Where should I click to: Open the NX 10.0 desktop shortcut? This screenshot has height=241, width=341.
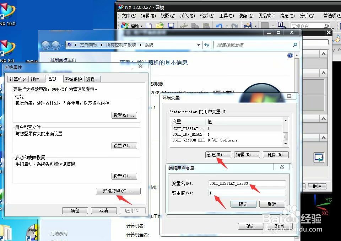[x=7, y=14]
